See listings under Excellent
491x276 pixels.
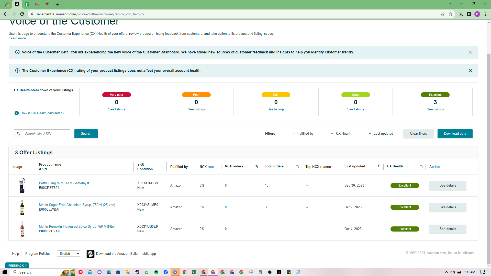point(435,109)
